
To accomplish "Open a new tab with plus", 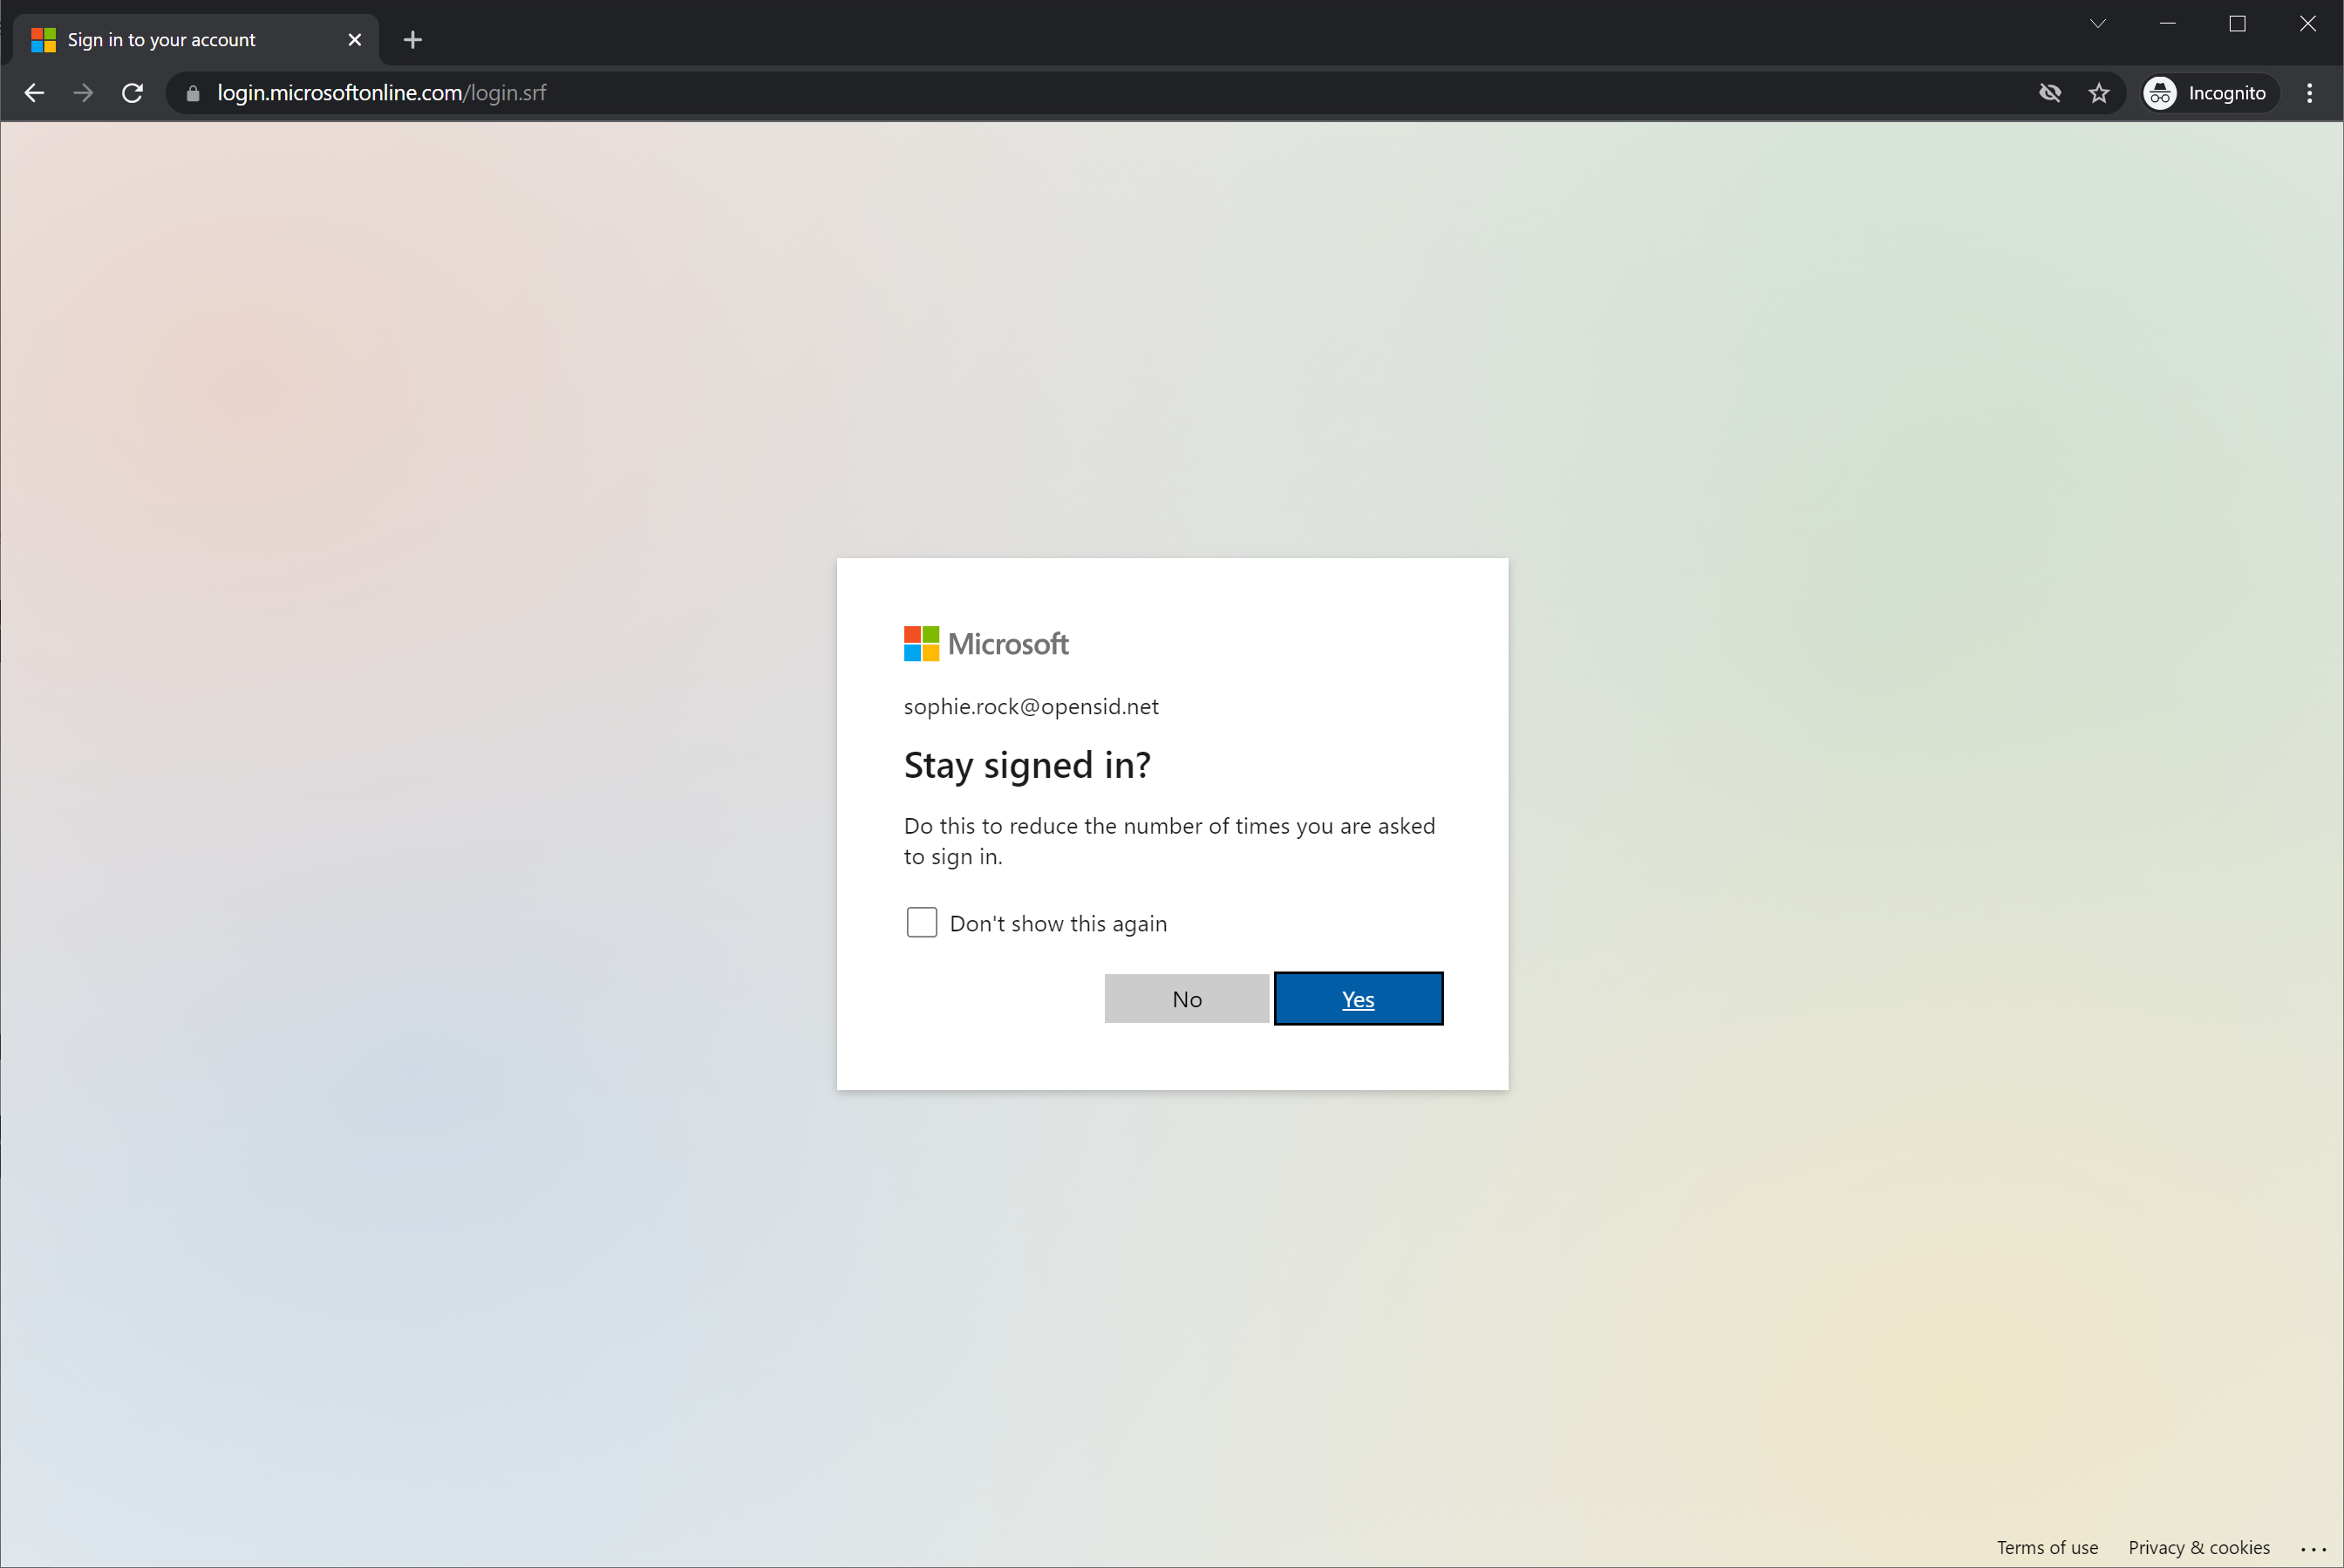I will [413, 40].
